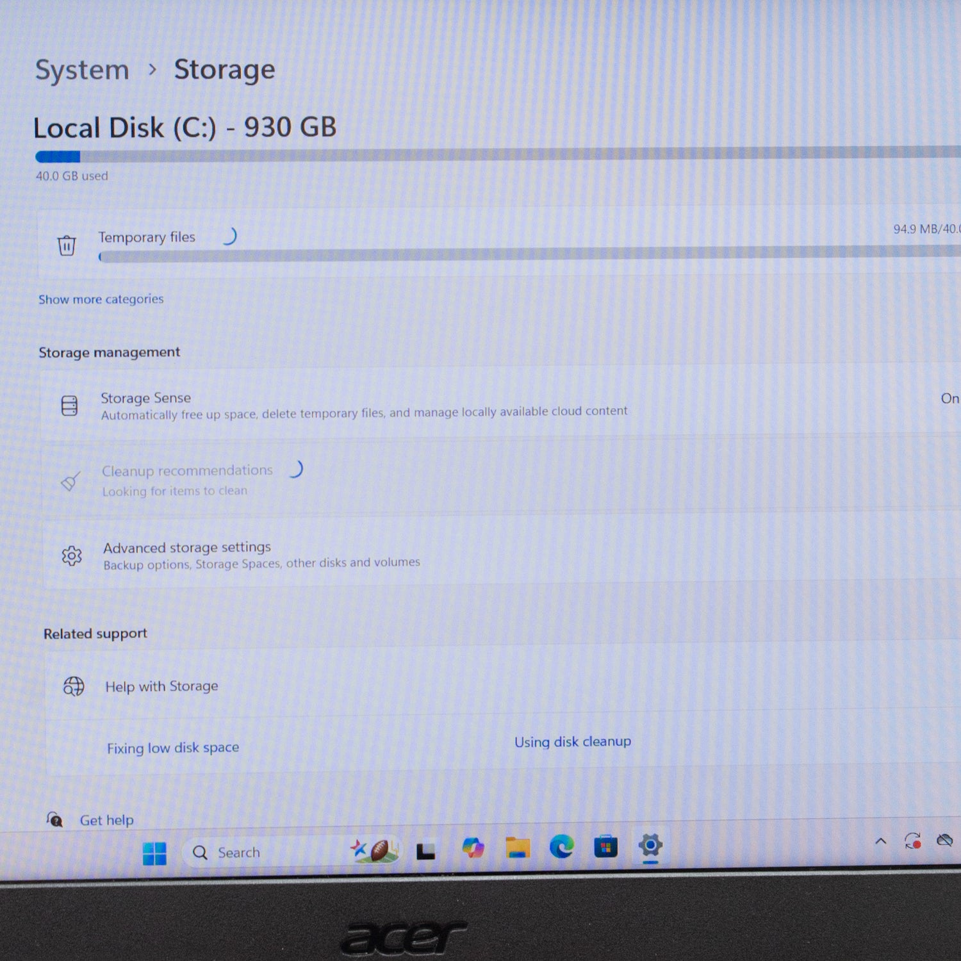Image resolution: width=961 pixels, height=961 pixels.
Task: Click the breadcrumb chevron separator
Action: pyautogui.click(x=152, y=69)
